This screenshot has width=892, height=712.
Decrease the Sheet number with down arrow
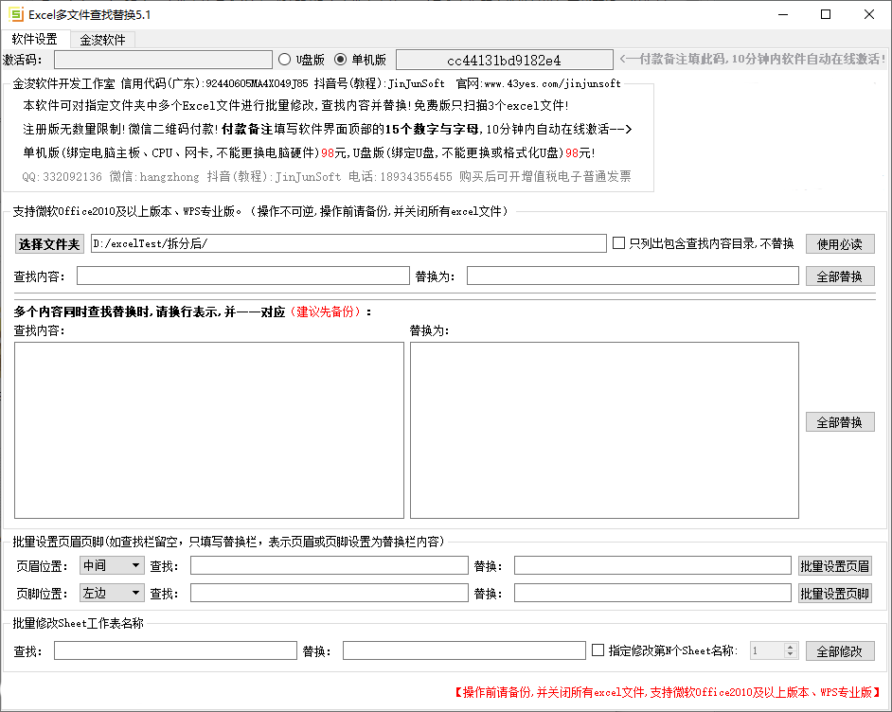(790, 654)
